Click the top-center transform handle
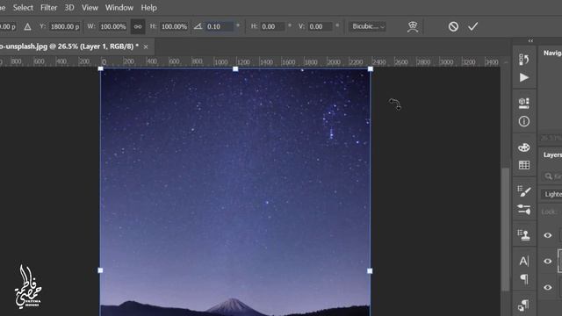The width and height of the screenshot is (562, 316). click(x=235, y=68)
